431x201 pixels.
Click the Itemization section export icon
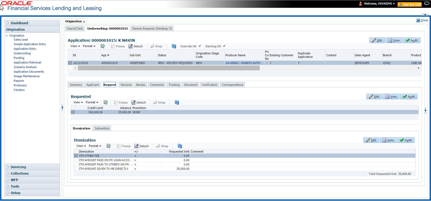tap(109, 146)
